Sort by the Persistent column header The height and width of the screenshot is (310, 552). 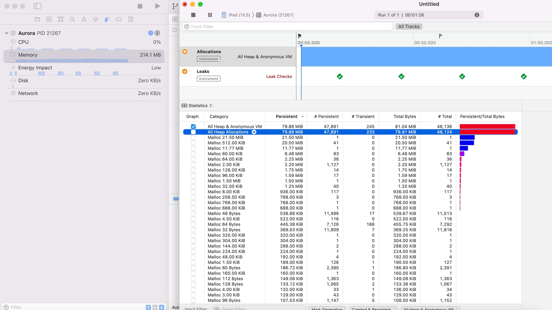coord(286,116)
